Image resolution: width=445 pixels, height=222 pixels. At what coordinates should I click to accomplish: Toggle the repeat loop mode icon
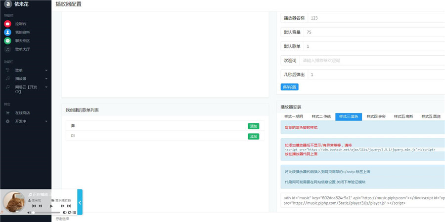pos(69,212)
